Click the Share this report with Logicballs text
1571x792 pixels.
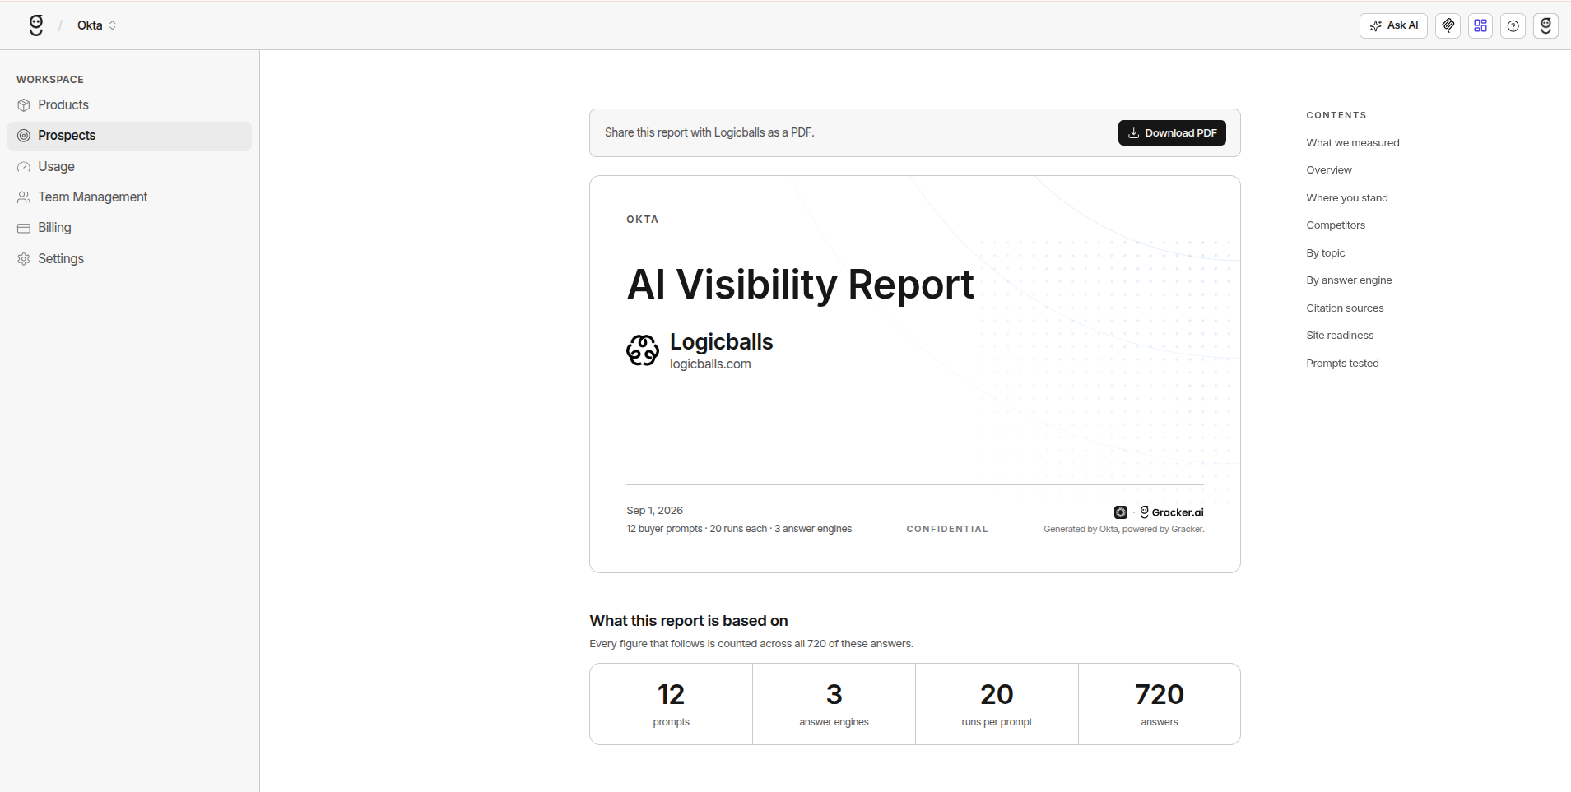[709, 132]
